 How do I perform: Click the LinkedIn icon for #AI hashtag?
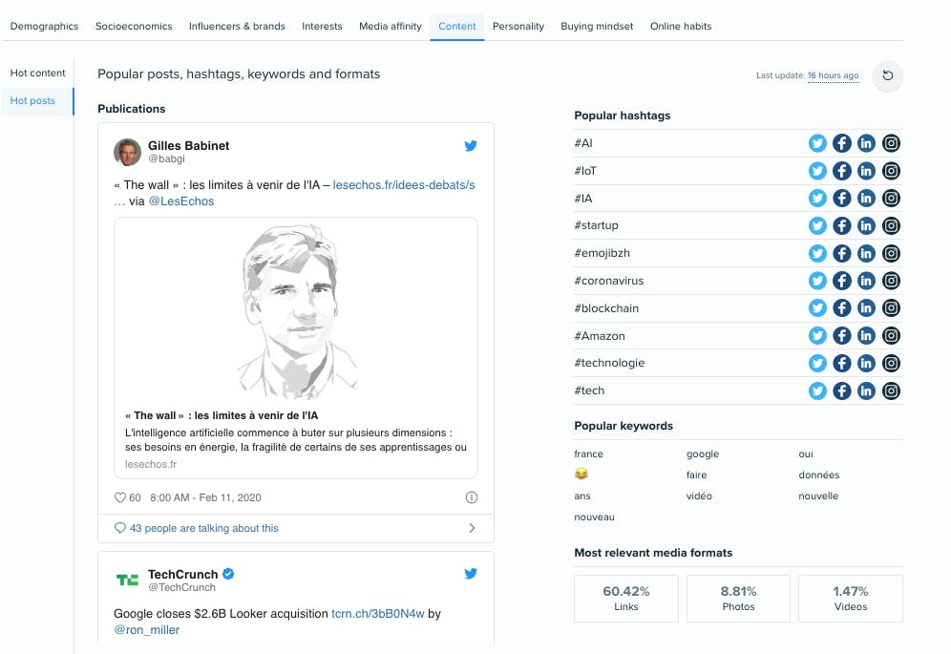[866, 143]
